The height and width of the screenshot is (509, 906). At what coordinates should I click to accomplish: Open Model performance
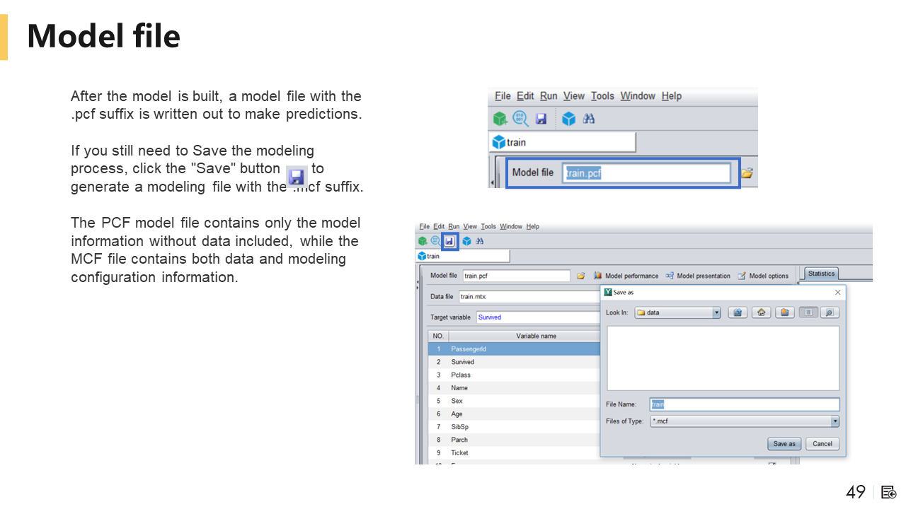[626, 276]
